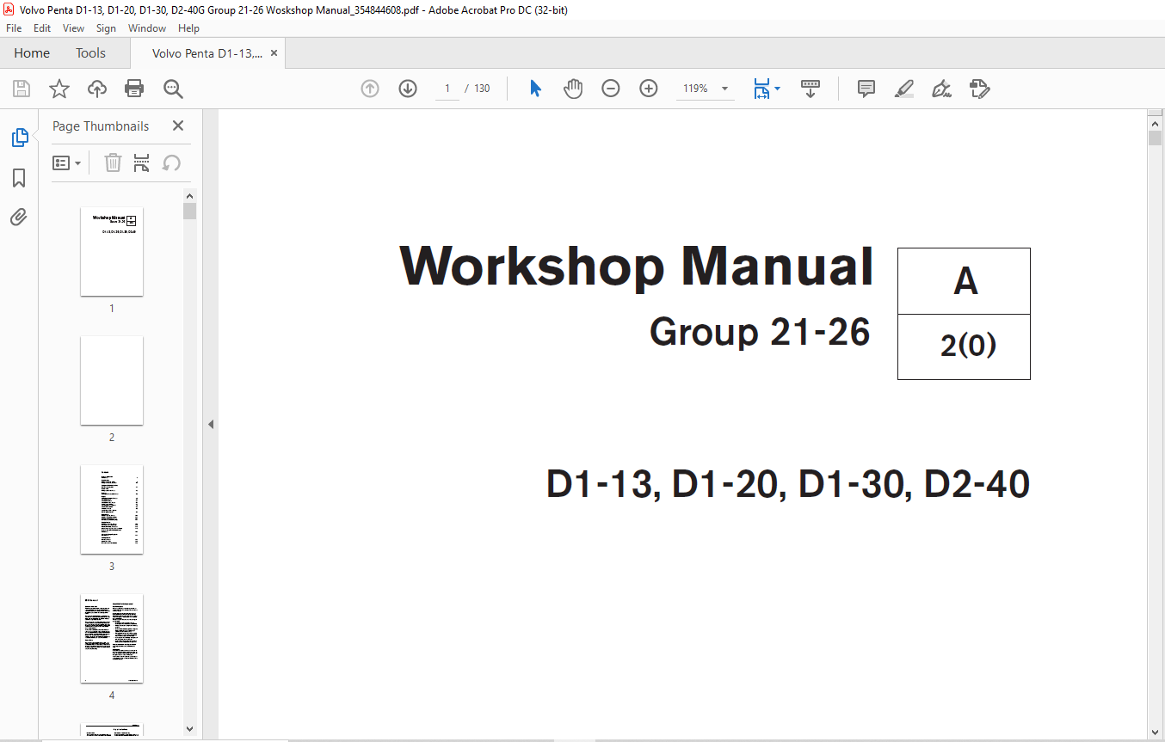Open Page Thumbnails pane icon in sidebar
Screen dimensions: 1165x742
[x=19, y=138]
